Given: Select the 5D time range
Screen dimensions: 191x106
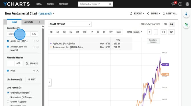Looking at the screenshot, I should coord(58,32).
